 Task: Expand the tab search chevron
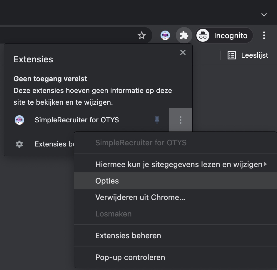(264, 15)
